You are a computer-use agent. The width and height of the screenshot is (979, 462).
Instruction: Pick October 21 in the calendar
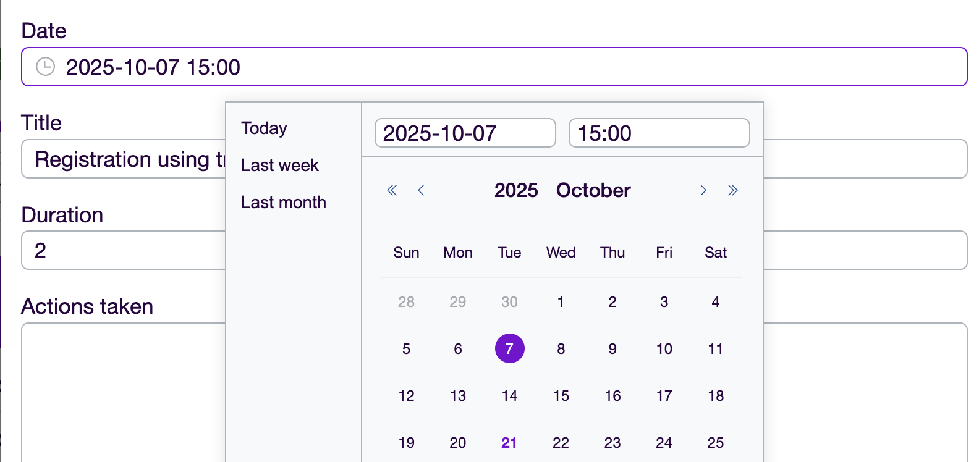(509, 443)
